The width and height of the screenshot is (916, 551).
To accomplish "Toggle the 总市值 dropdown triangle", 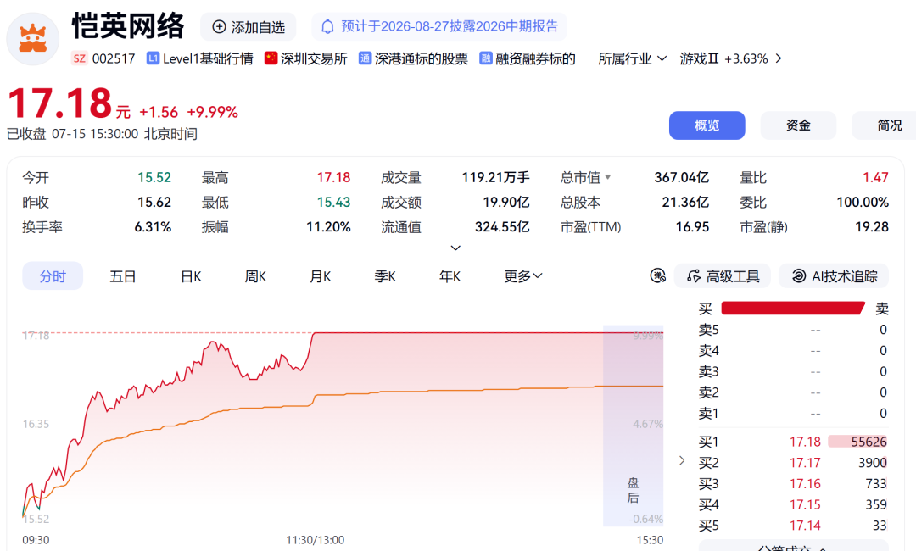I will 607,177.
